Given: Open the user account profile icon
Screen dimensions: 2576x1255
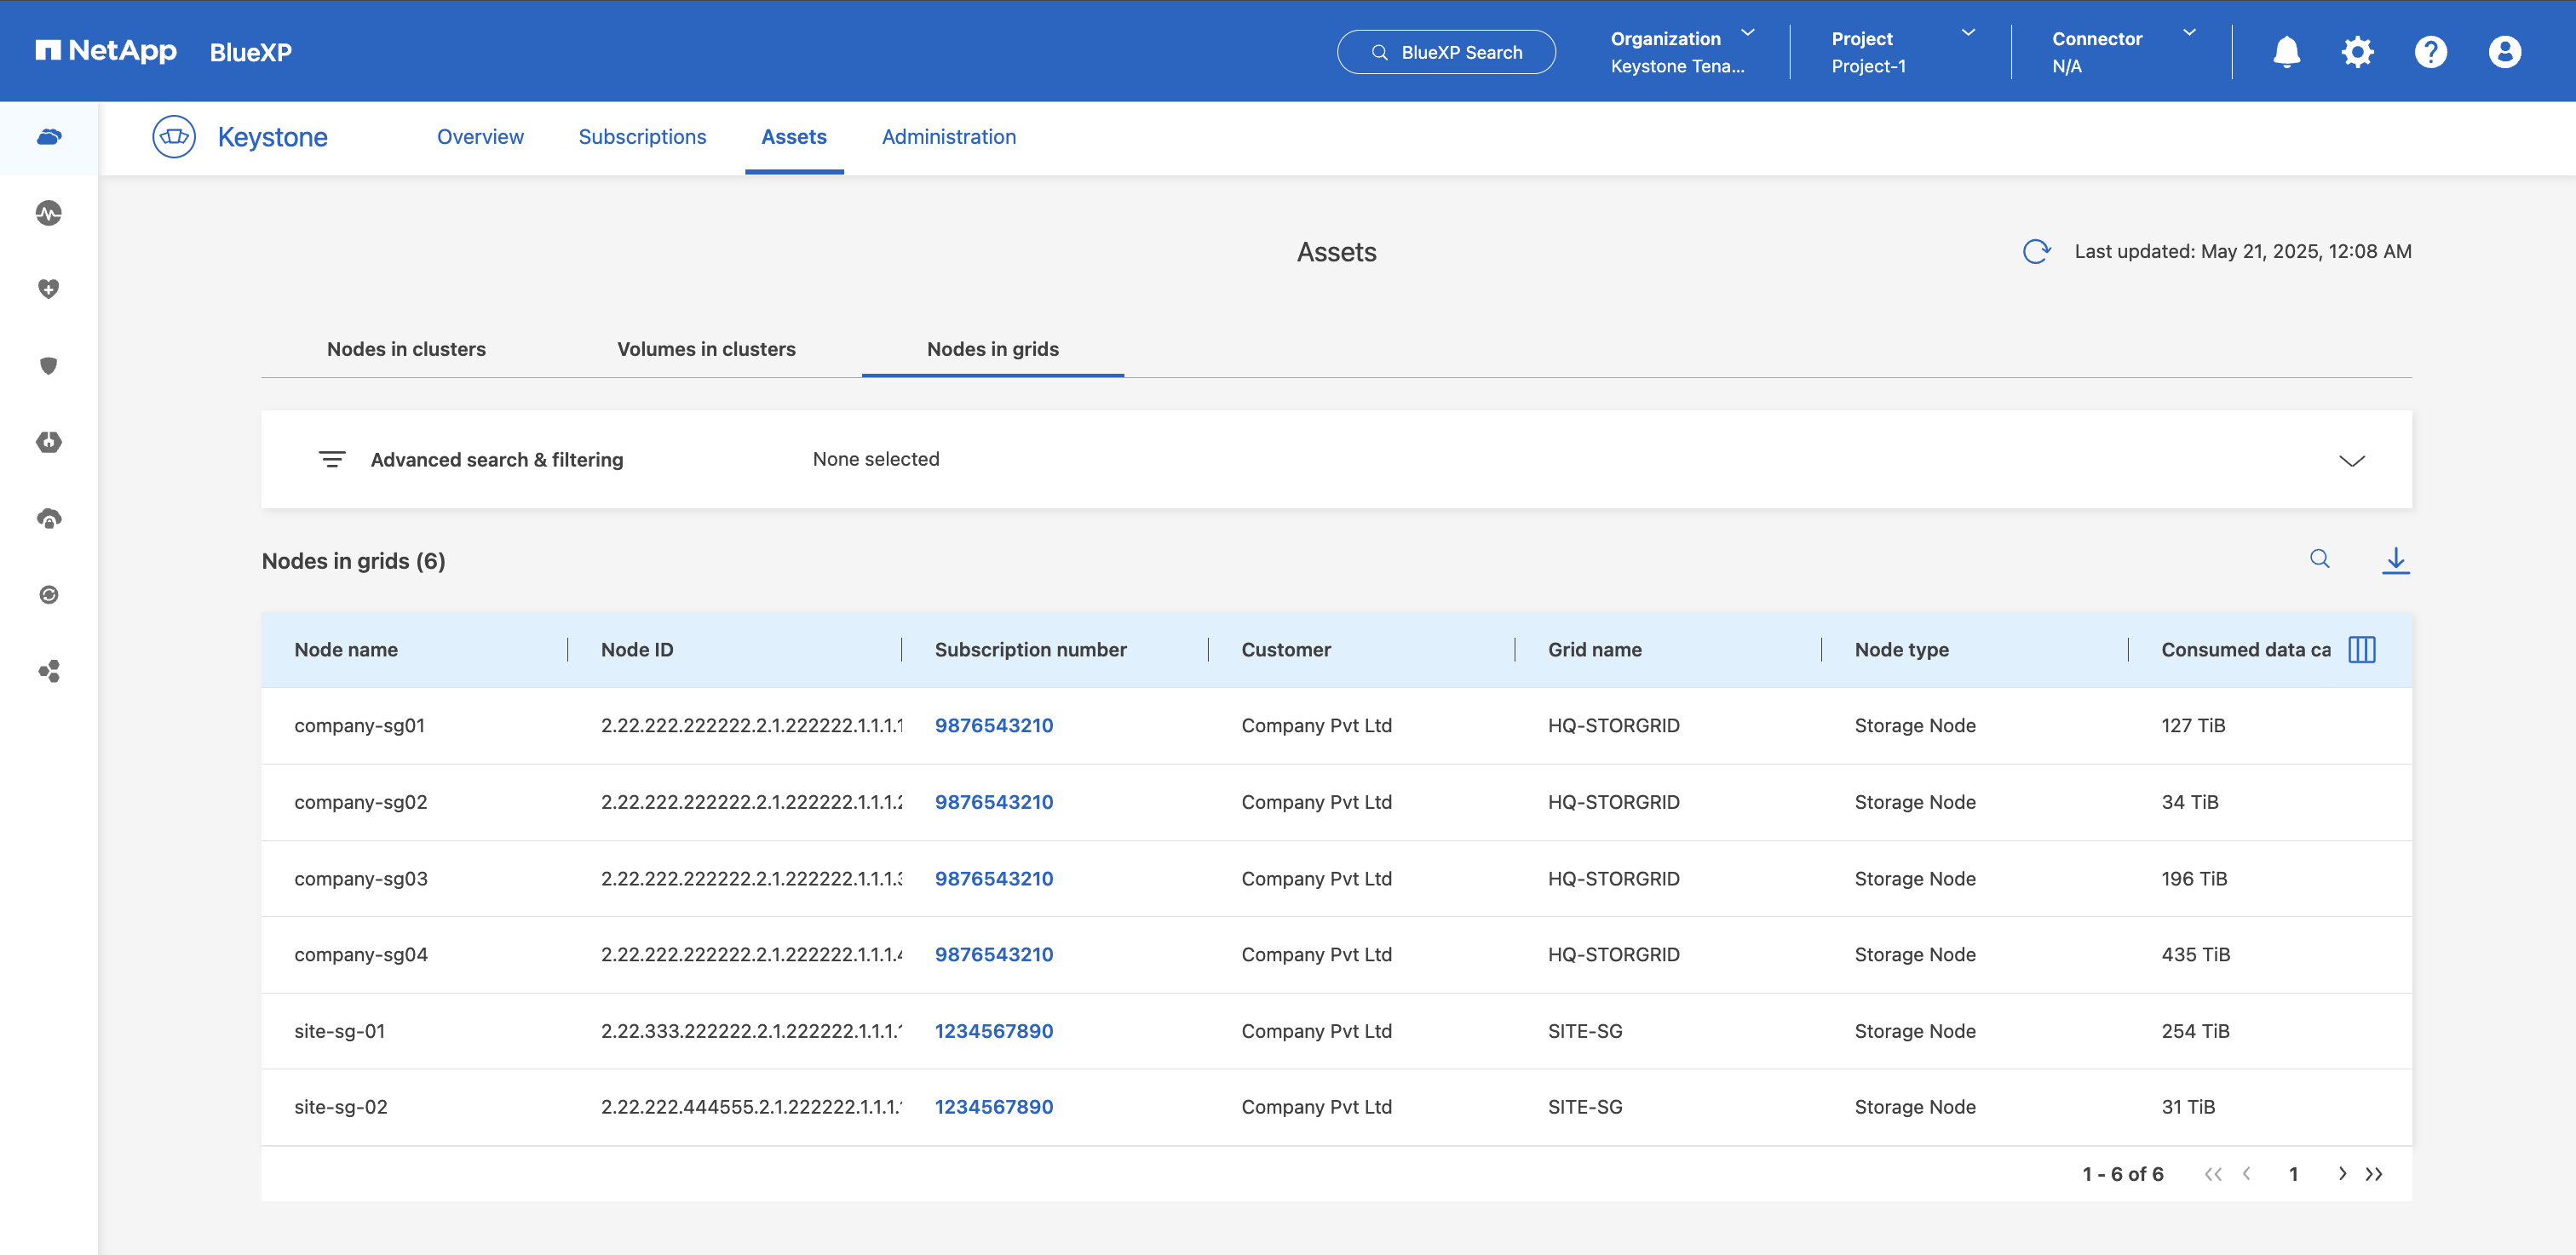Looking at the screenshot, I should point(2504,52).
